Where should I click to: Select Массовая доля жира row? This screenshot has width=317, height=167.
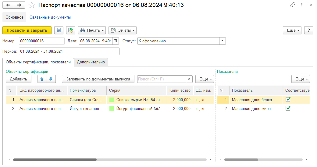[x=263, y=108]
